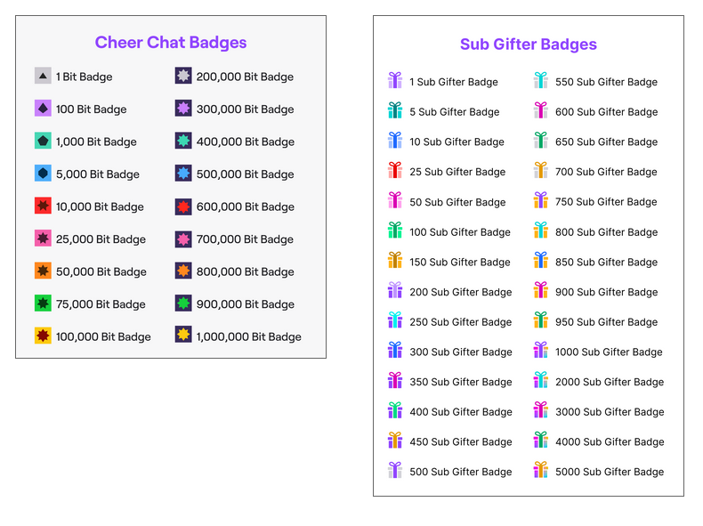Viewport: 703px width, 526px height.
Task: Click the 100 Sub Gifter green gift icon
Action: click(x=395, y=230)
